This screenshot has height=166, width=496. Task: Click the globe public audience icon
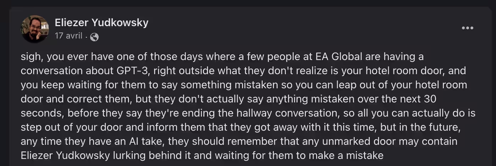94,37
